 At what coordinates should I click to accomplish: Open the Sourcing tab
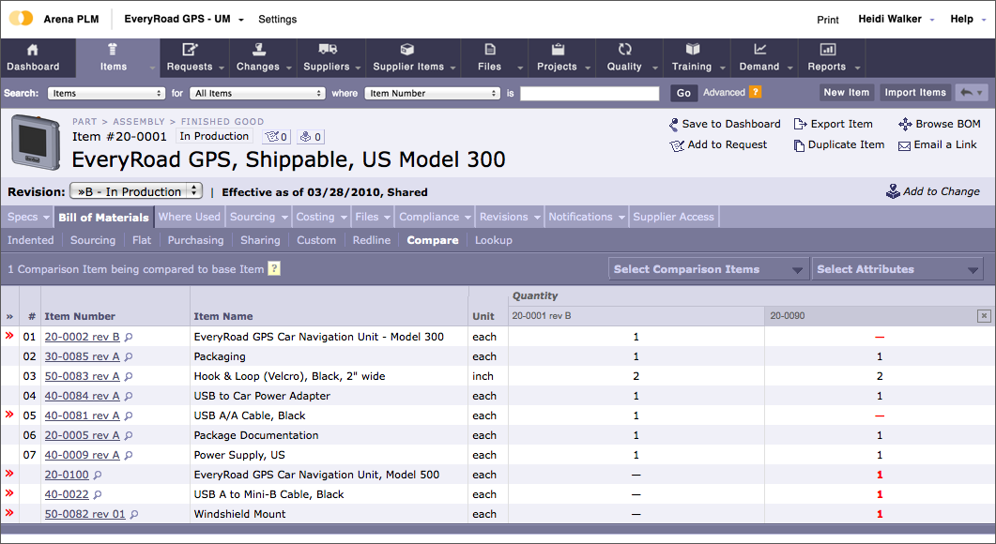point(258,217)
